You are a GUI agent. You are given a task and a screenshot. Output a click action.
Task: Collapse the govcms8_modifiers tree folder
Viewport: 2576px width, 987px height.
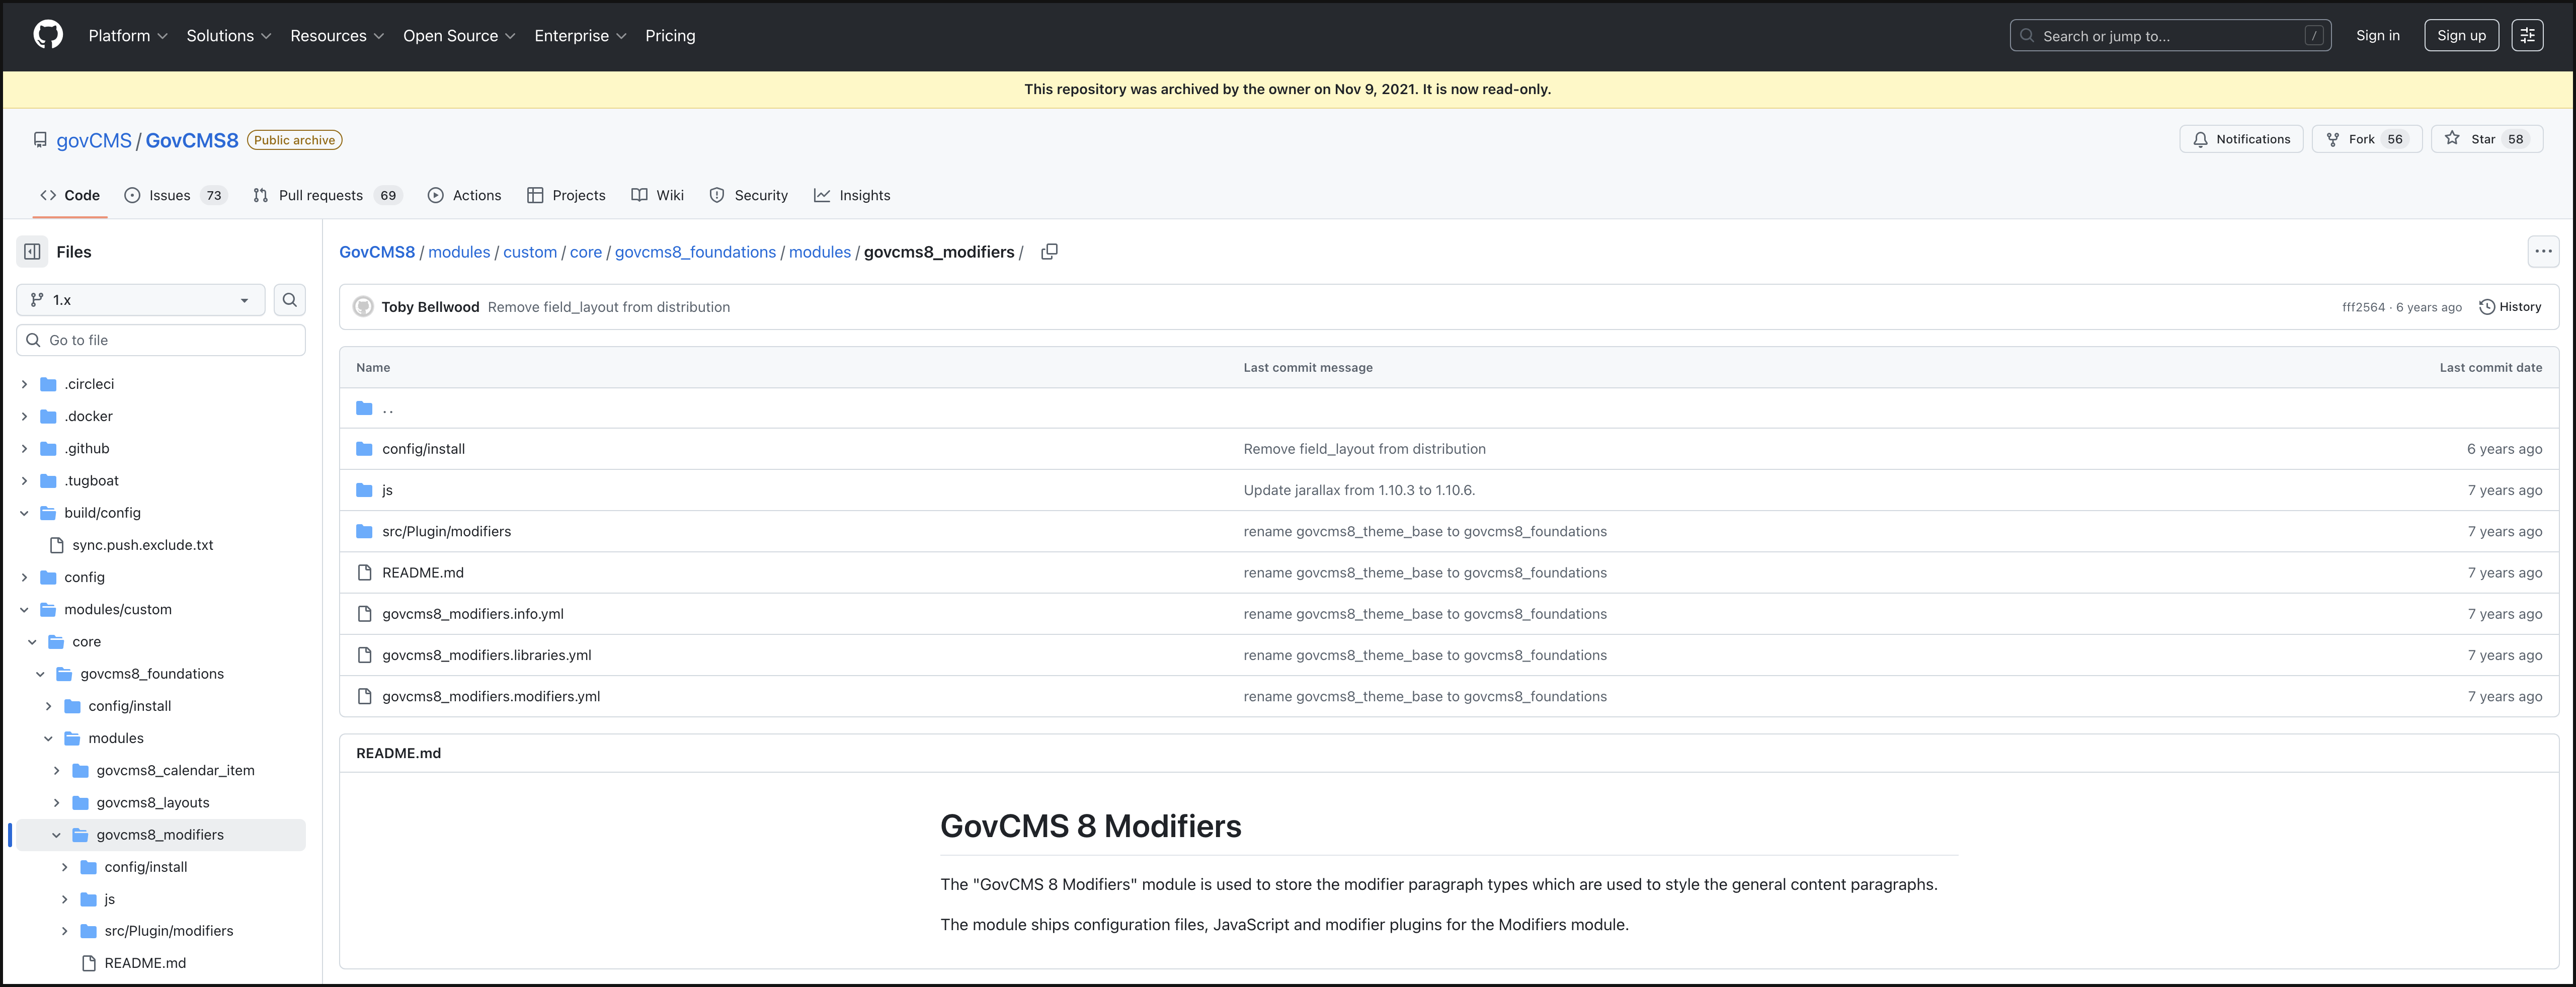point(57,835)
